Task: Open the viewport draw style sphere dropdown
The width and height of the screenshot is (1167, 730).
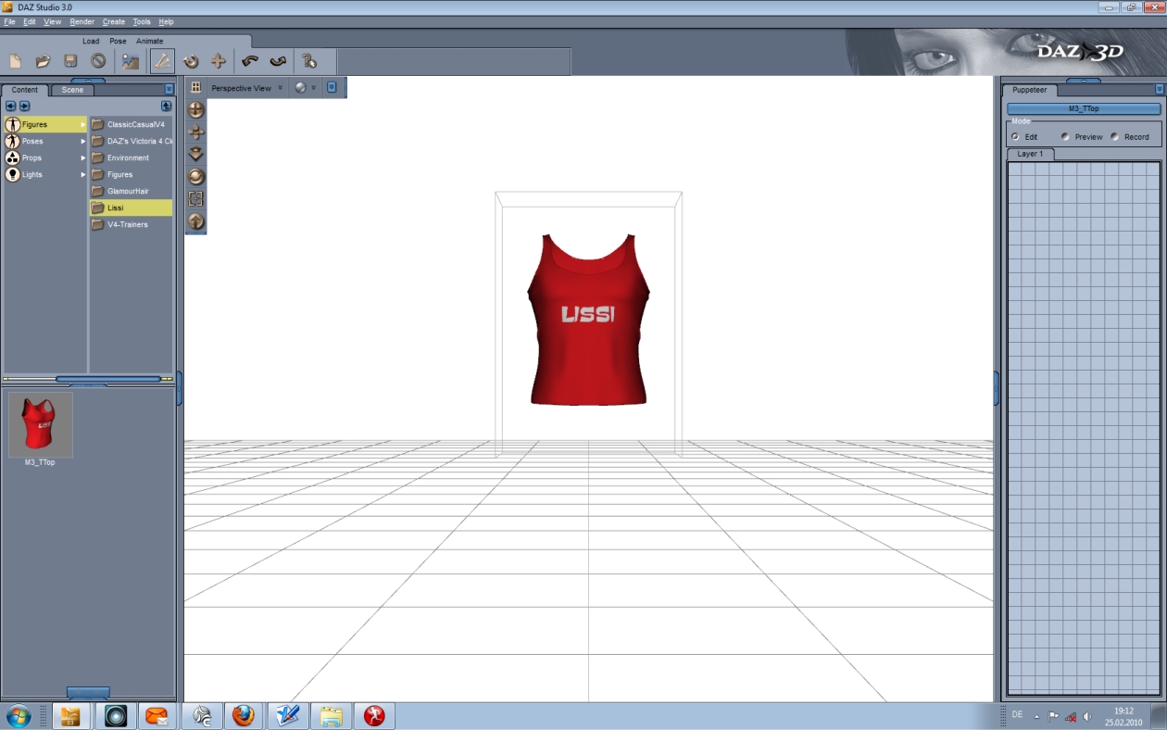Action: [306, 88]
